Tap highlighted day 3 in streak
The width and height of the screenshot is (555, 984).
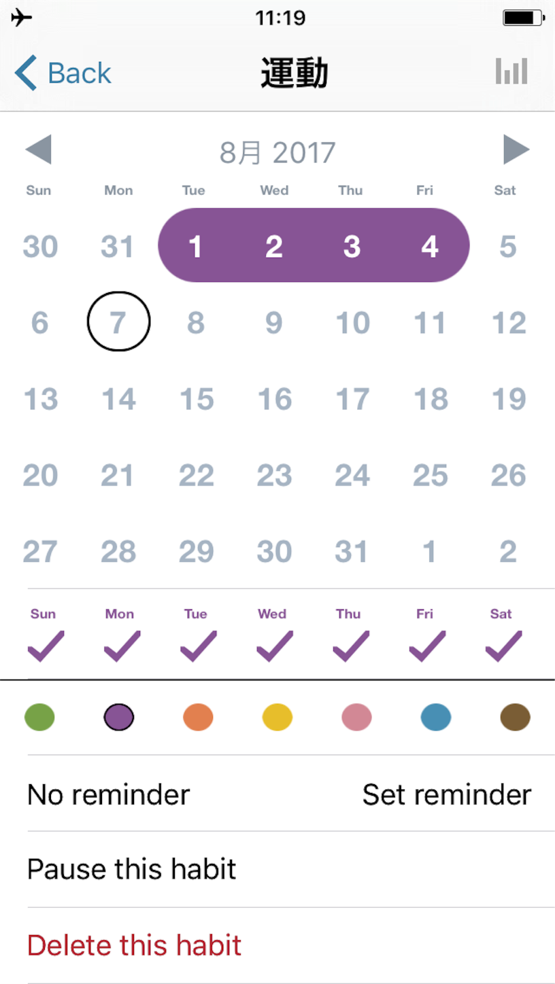(352, 246)
